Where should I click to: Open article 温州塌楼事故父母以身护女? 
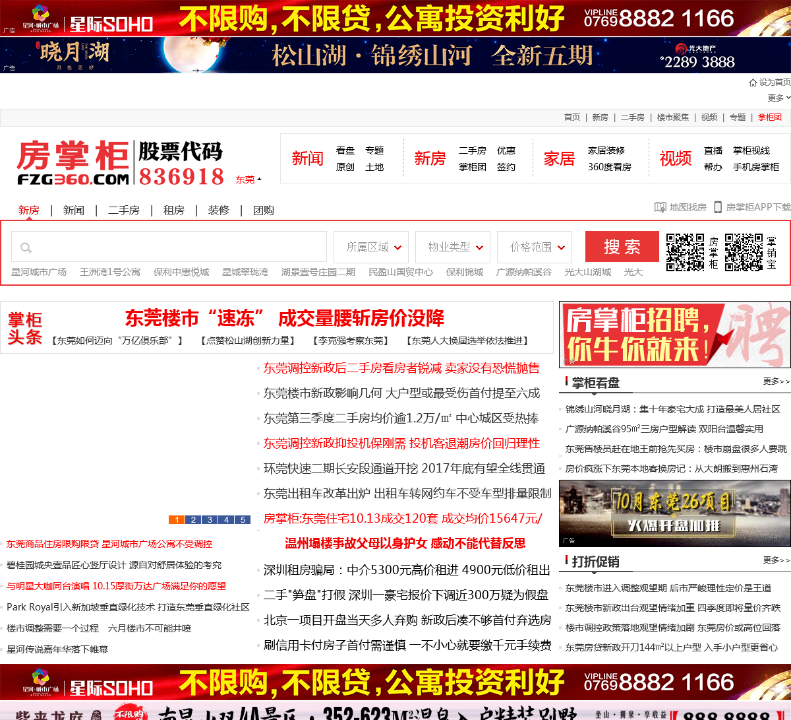[x=405, y=544]
